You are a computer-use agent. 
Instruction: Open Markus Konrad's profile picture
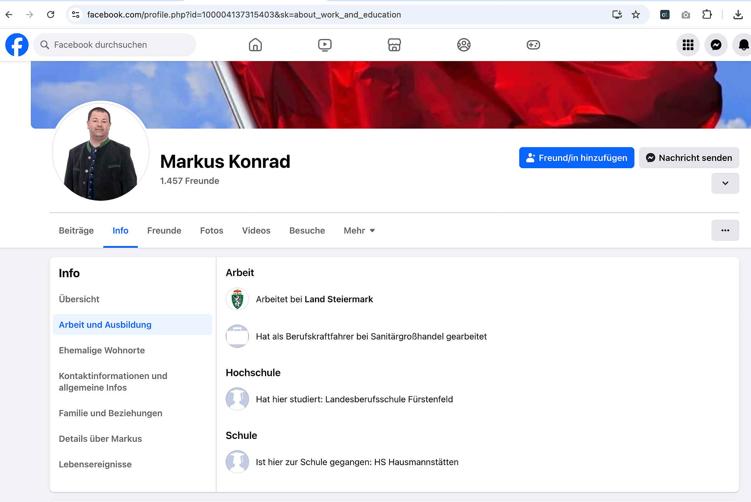[x=101, y=151]
